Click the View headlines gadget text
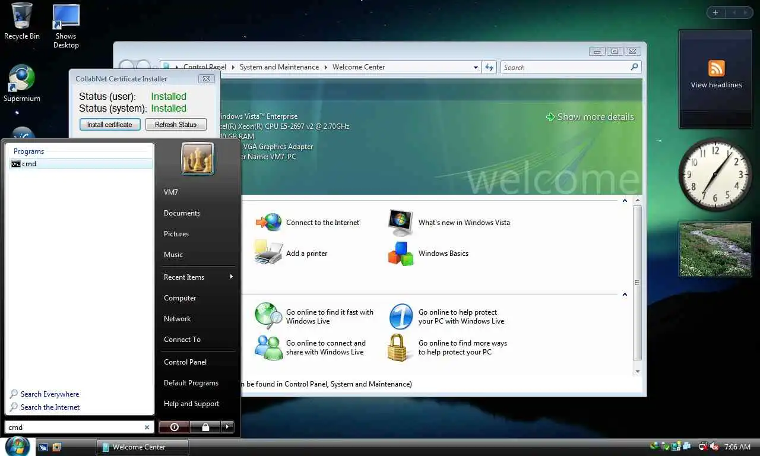The image size is (760, 456). [717, 85]
